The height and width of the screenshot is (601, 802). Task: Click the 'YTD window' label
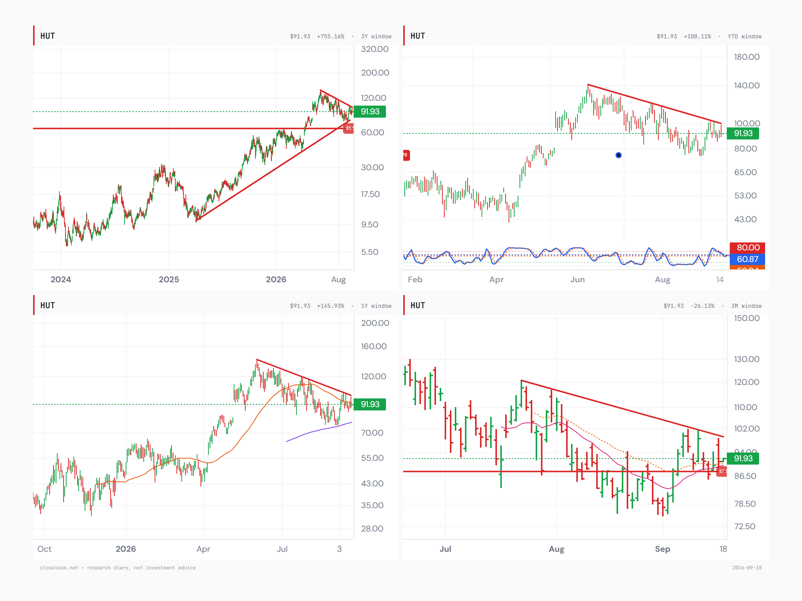(744, 36)
